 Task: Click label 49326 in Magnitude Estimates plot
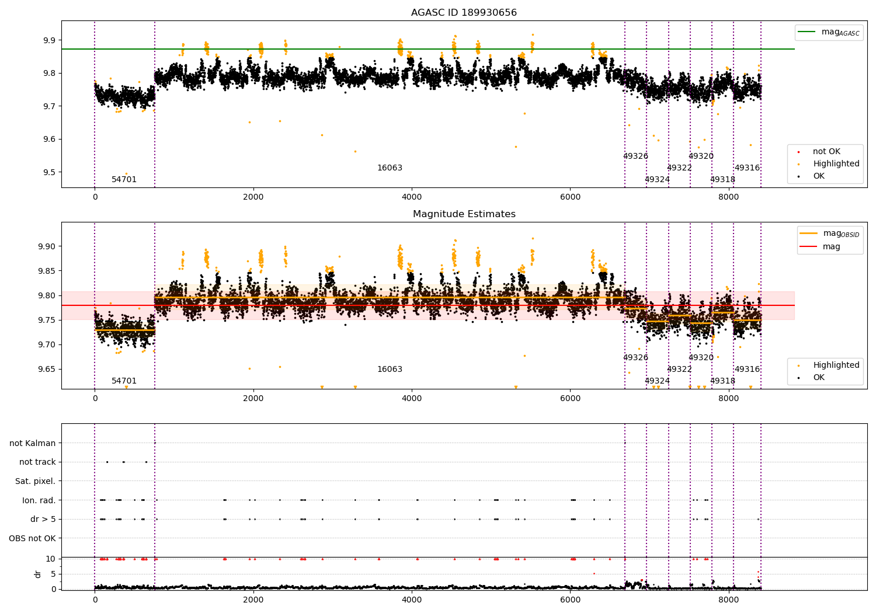pyautogui.click(x=635, y=357)
